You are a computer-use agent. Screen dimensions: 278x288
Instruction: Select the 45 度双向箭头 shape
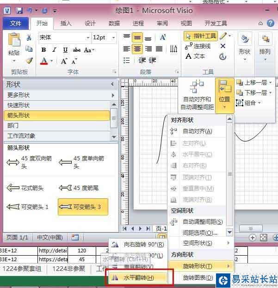click(30, 162)
